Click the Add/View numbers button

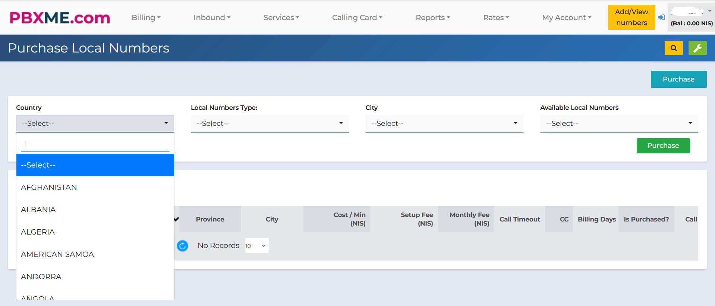point(631,17)
